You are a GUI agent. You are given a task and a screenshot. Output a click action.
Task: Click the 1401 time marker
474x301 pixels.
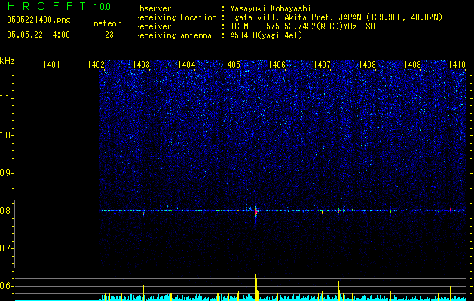(x=51, y=65)
